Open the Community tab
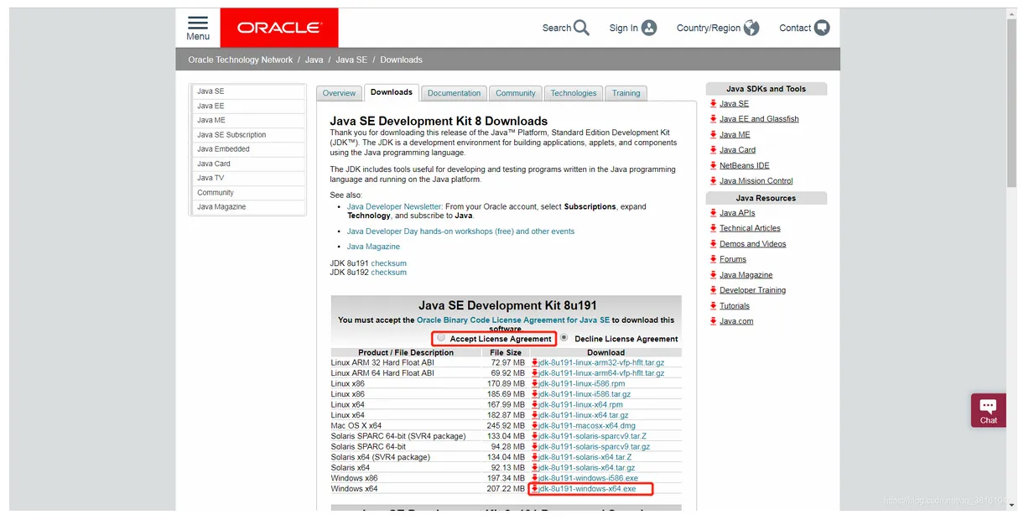Image resolution: width=1029 pixels, height=520 pixels. point(516,93)
